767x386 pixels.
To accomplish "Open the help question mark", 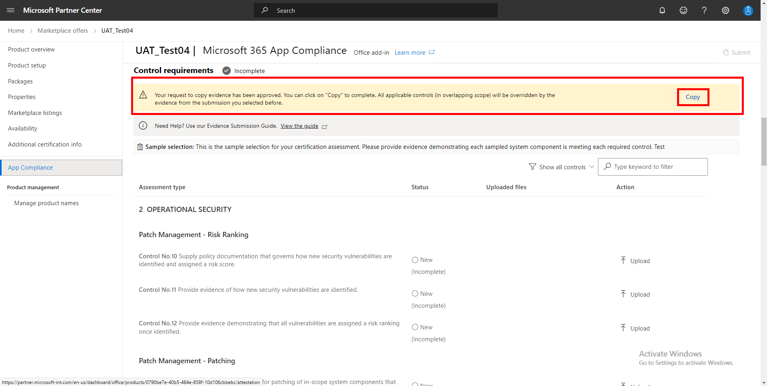I will 704,10.
